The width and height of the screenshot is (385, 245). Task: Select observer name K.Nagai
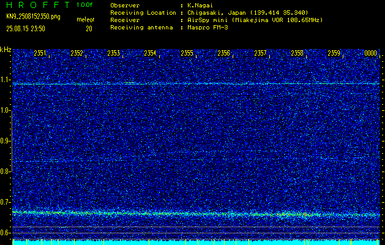click(x=201, y=5)
